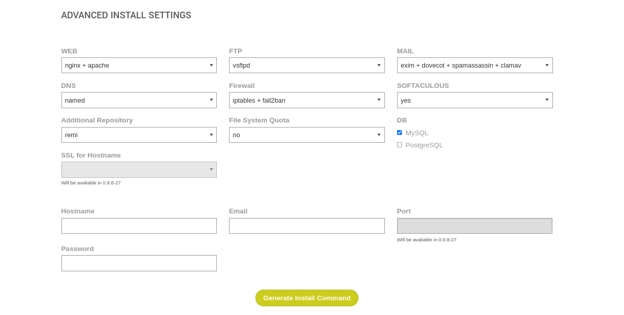
Task: Click the FTP field label
Action: [236, 51]
